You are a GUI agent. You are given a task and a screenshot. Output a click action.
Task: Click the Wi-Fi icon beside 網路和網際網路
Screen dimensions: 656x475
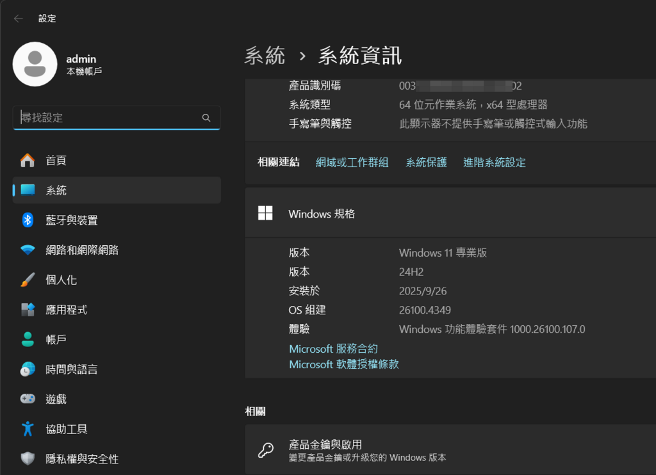tap(28, 250)
